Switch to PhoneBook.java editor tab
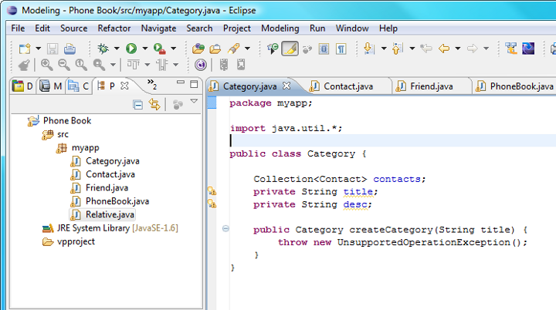 (x=521, y=86)
